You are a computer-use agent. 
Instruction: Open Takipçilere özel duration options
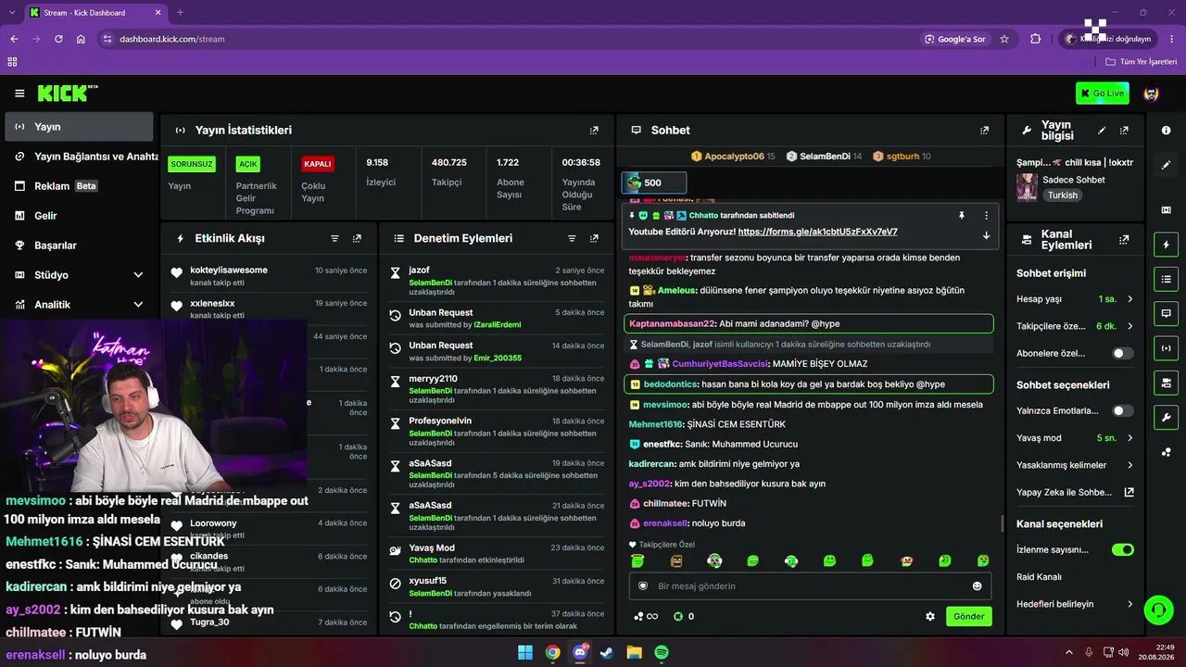pyautogui.click(x=1075, y=326)
